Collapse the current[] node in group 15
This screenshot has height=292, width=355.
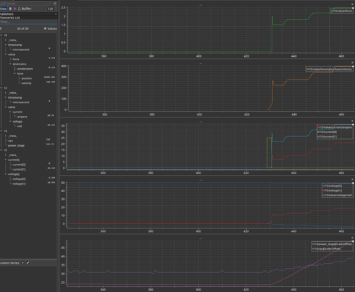6,160
